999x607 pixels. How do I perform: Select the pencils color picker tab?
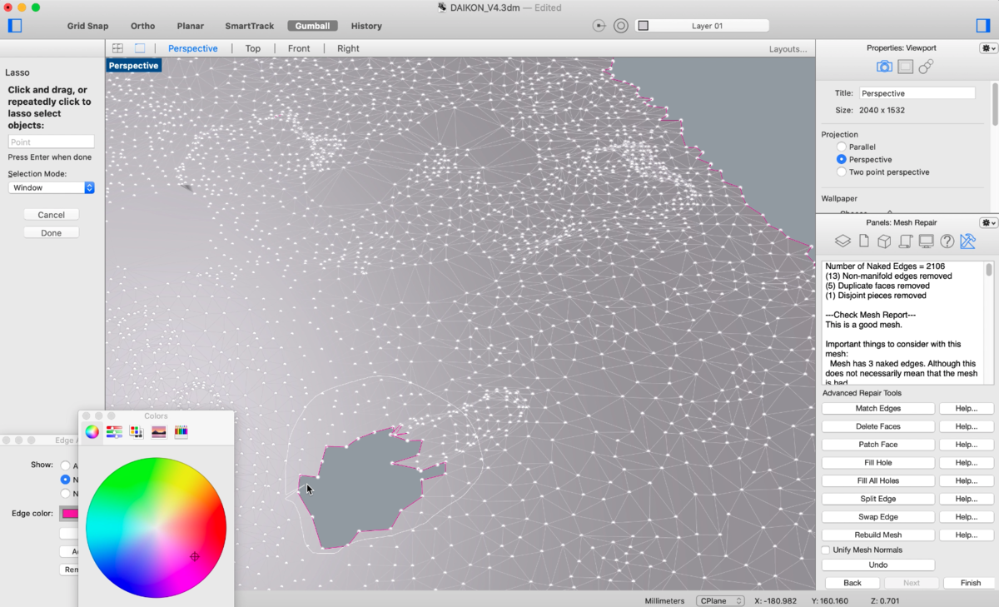tap(181, 431)
